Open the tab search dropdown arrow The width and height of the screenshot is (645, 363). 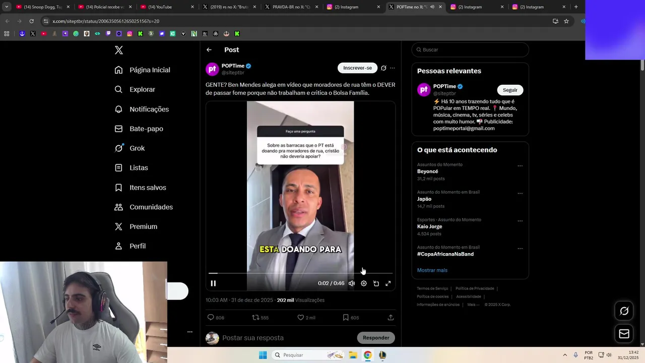[x=7, y=7]
